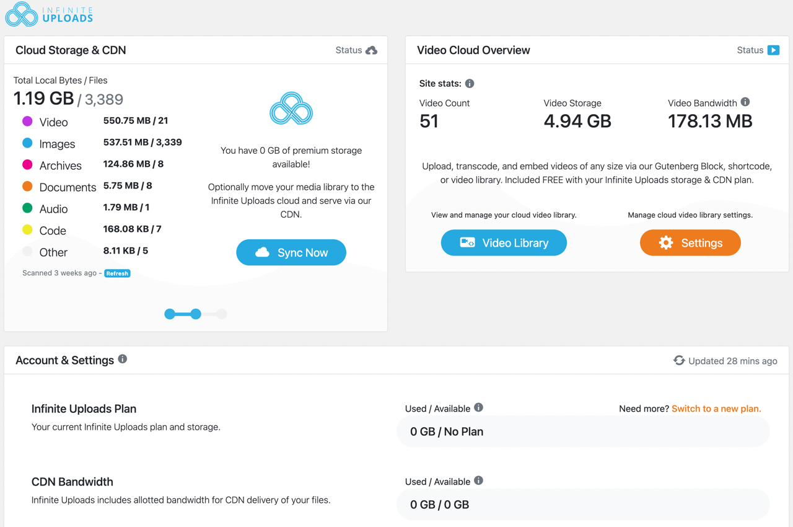Click the Scanned 3 weeks ago text
Viewport: 793px width, 527px height.
pos(59,273)
